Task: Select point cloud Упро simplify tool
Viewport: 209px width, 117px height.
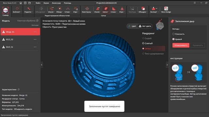Action: [x=76, y=10]
